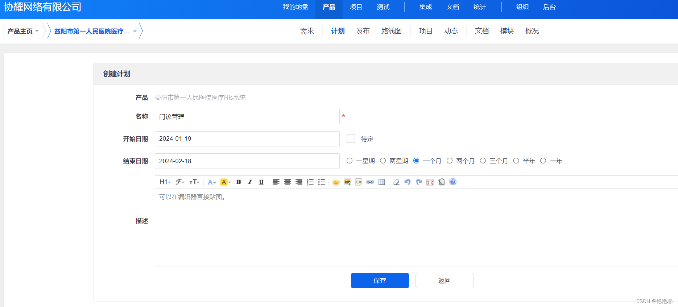Image resolution: width=678 pixels, height=307 pixels.
Task: Undo the last editor action
Action: point(408,182)
